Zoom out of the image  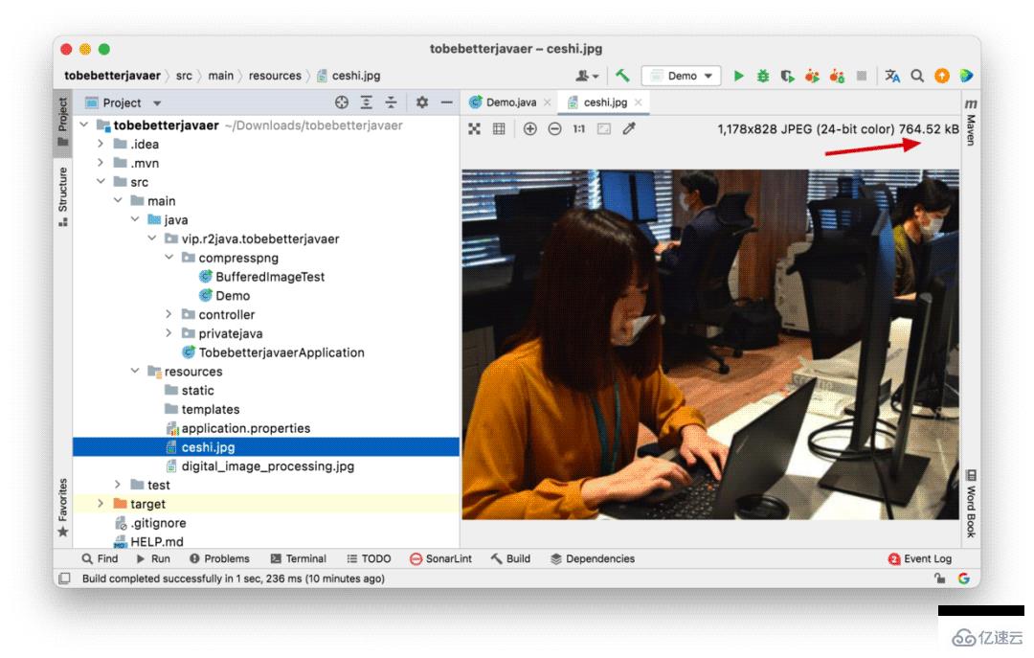click(x=554, y=128)
